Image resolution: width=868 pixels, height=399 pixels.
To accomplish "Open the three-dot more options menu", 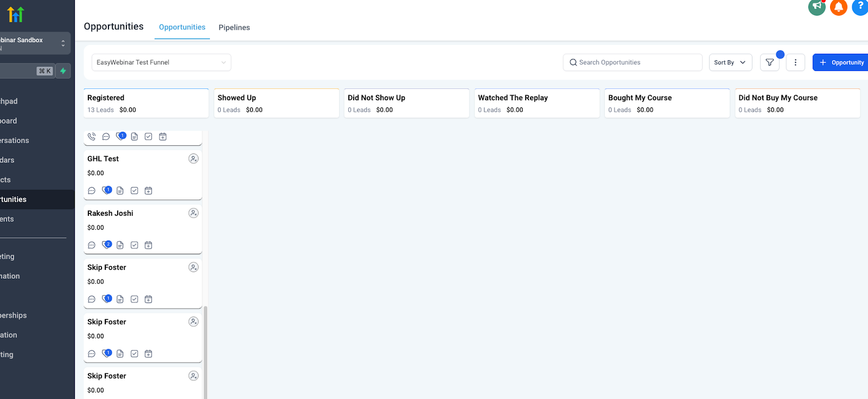I will tap(795, 62).
